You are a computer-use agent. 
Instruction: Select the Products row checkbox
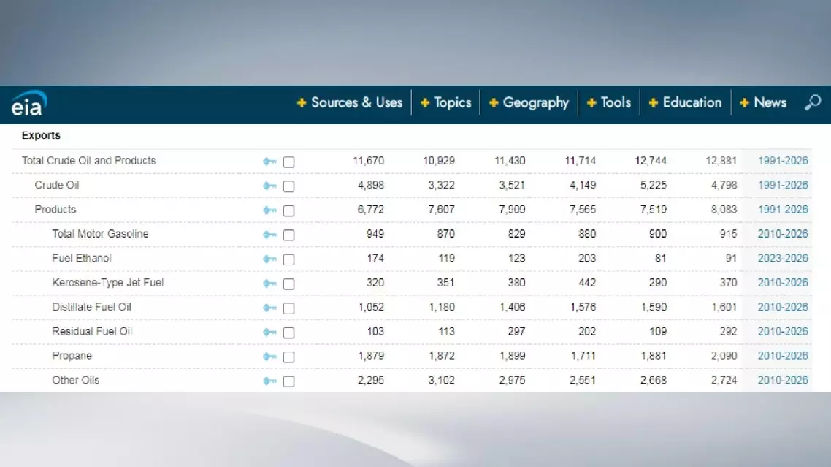[x=288, y=210]
